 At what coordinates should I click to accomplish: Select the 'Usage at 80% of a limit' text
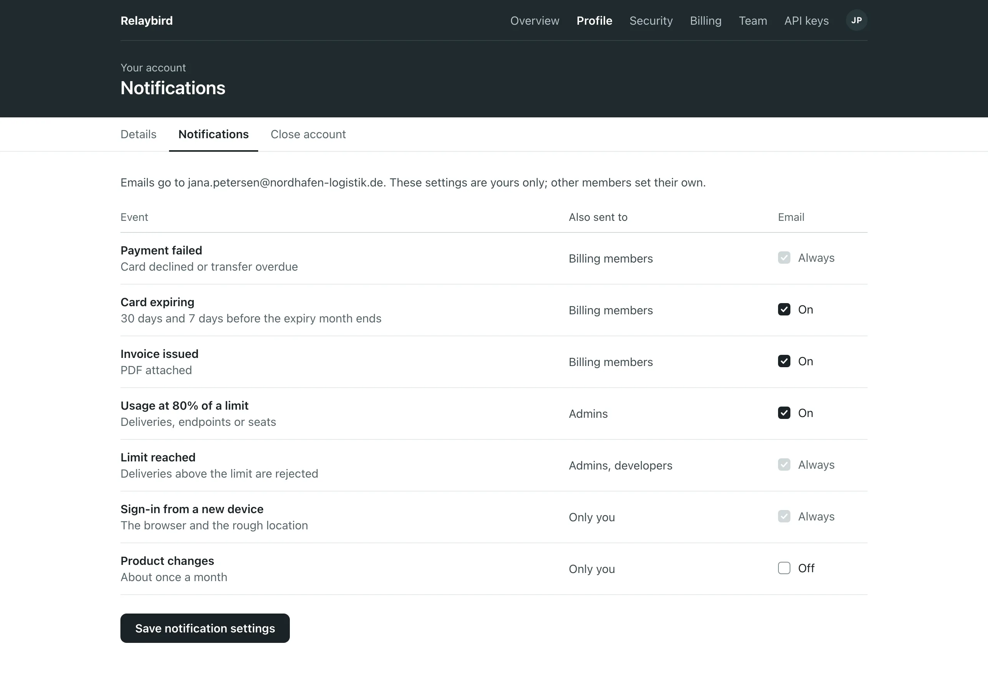pos(184,406)
